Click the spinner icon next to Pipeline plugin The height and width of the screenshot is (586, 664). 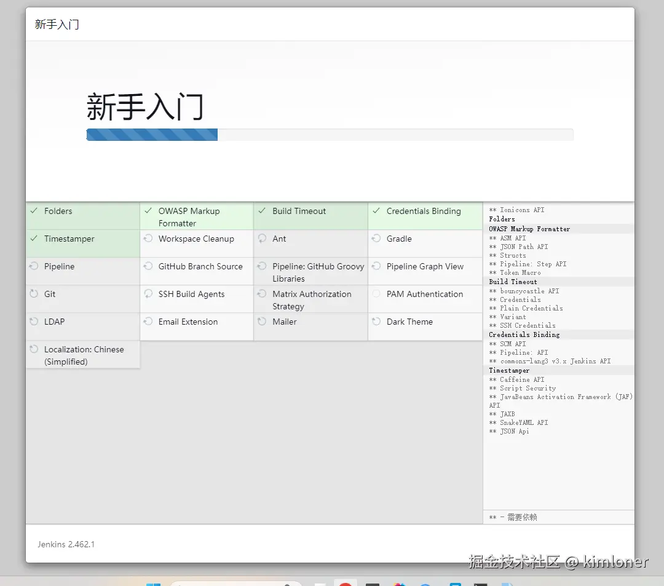tap(34, 266)
